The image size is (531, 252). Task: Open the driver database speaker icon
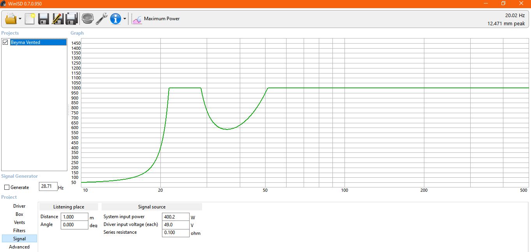click(88, 18)
